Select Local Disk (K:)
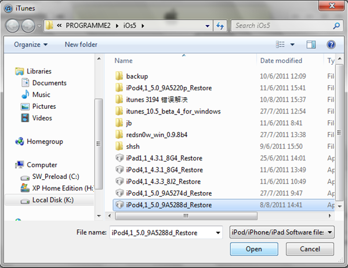This screenshot has width=348, height=268. pyautogui.click(x=49, y=200)
